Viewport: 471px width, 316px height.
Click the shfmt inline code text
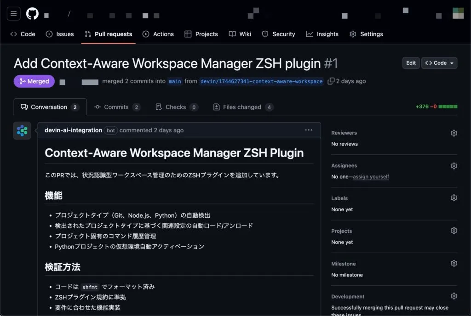point(90,287)
